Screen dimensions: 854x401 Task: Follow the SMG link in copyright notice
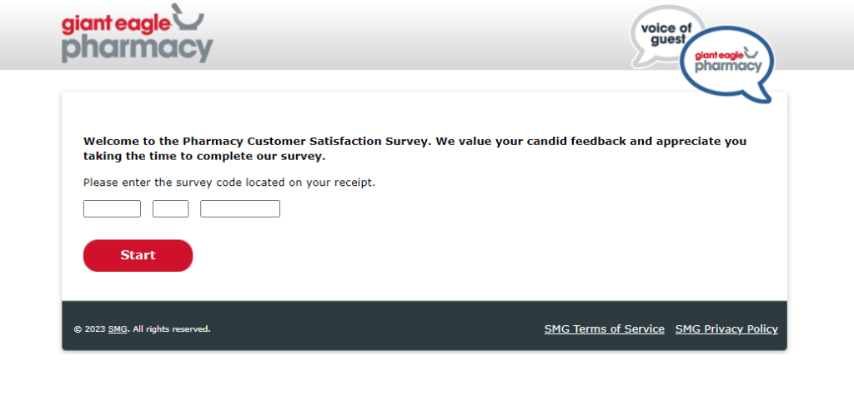point(118,329)
